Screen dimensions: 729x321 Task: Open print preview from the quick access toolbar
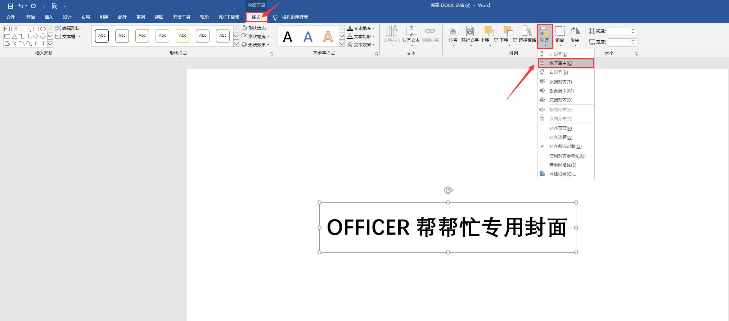tap(54, 6)
